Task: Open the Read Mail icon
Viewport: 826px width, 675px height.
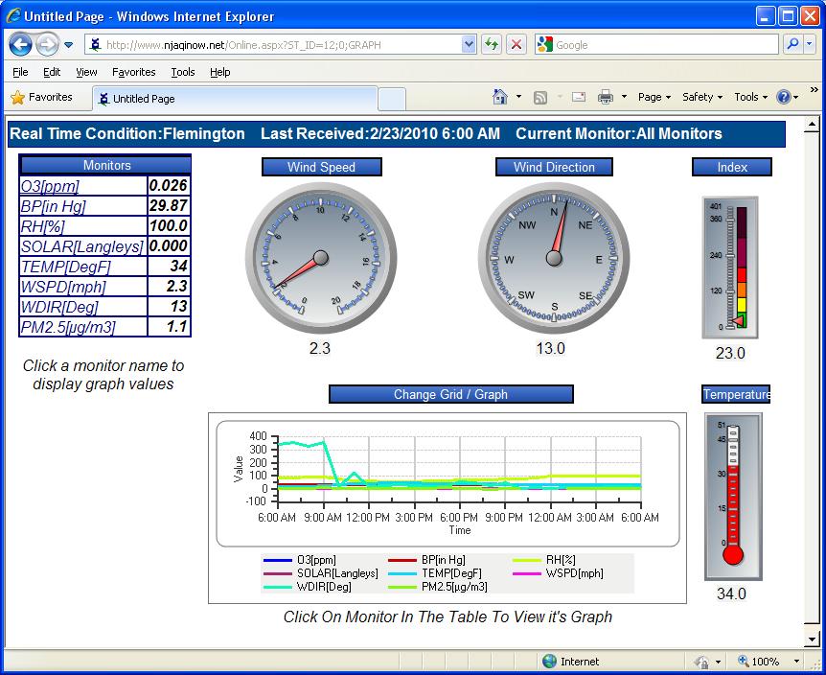Action: coord(578,97)
